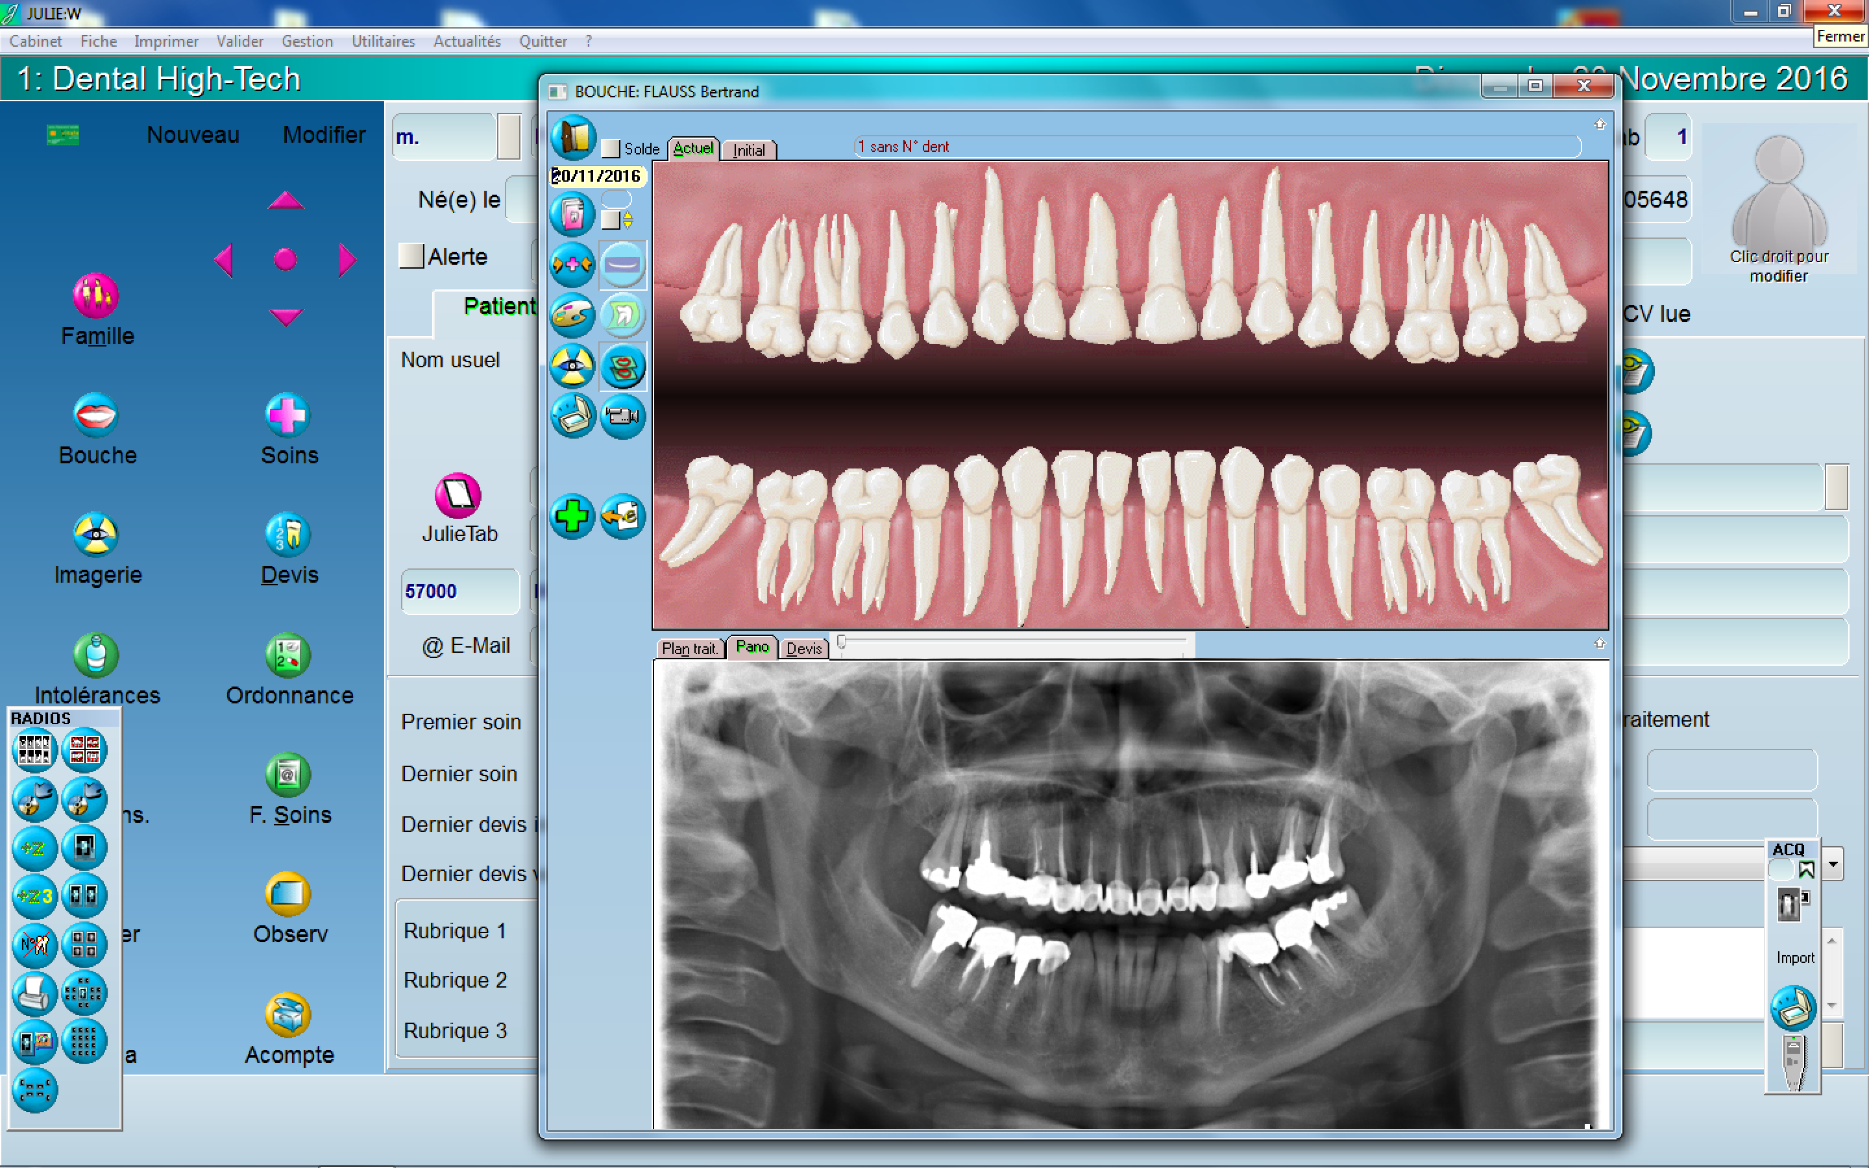Click the RADIOS '+Z' icon
Image resolution: width=1869 pixels, height=1168 pixels.
34,847
